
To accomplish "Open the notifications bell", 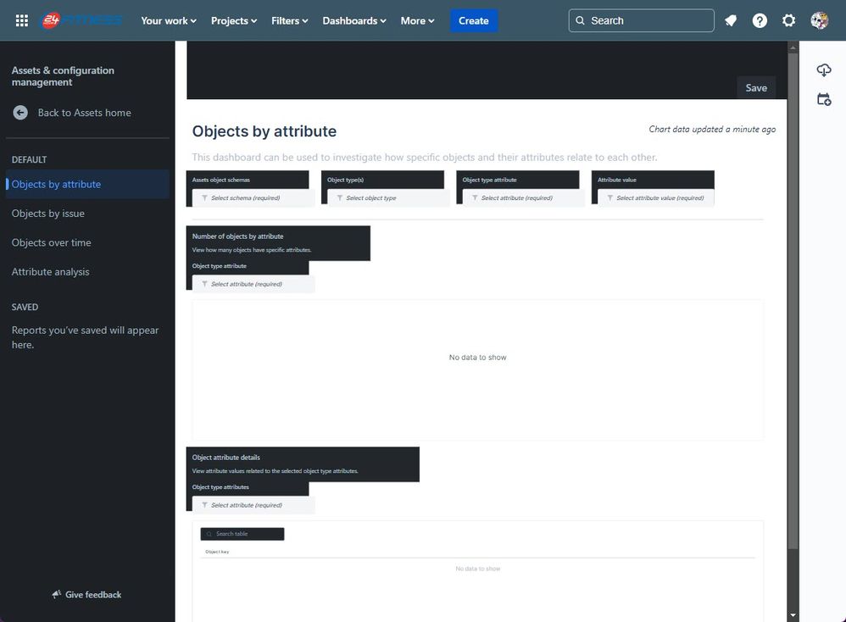I will pyautogui.click(x=730, y=19).
